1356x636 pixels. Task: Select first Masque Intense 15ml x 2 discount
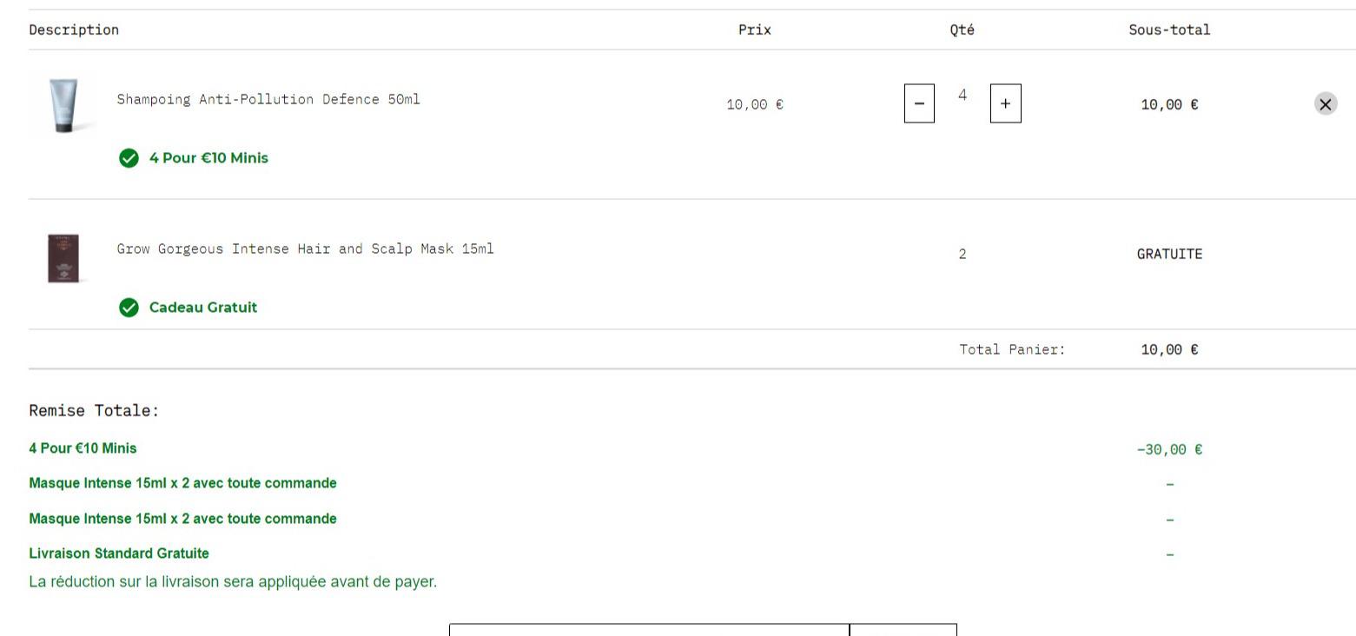(x=182, y=483)
